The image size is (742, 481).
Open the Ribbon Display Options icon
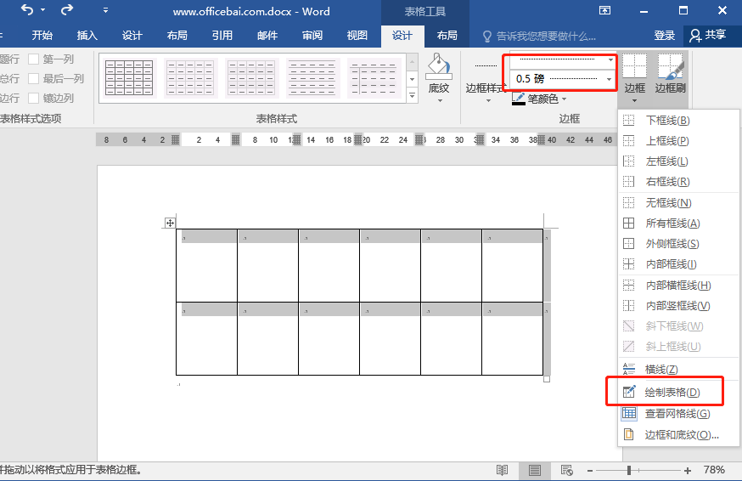tap(604, 10)
